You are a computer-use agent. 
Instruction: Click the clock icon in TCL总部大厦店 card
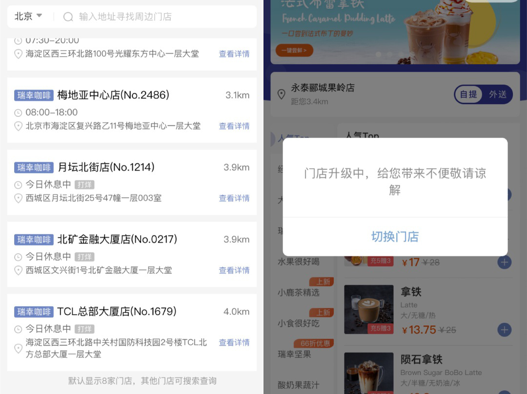(18, 329)
